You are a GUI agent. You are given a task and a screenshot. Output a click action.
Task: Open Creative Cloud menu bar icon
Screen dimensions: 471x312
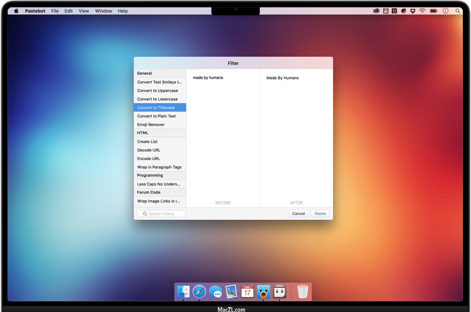point(376,11)
